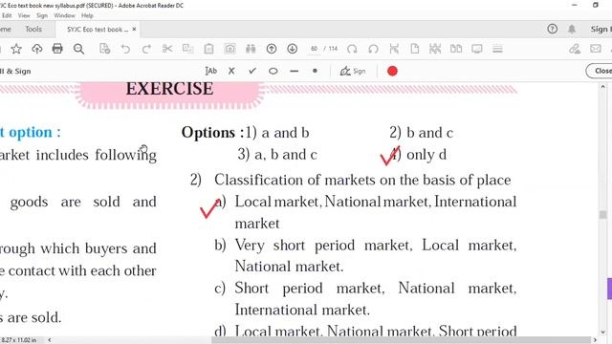The height and width of the screenshot is (344, 612).
Task: Click the Sign button in Fill & Sign bar
Action: coord(353,71)
